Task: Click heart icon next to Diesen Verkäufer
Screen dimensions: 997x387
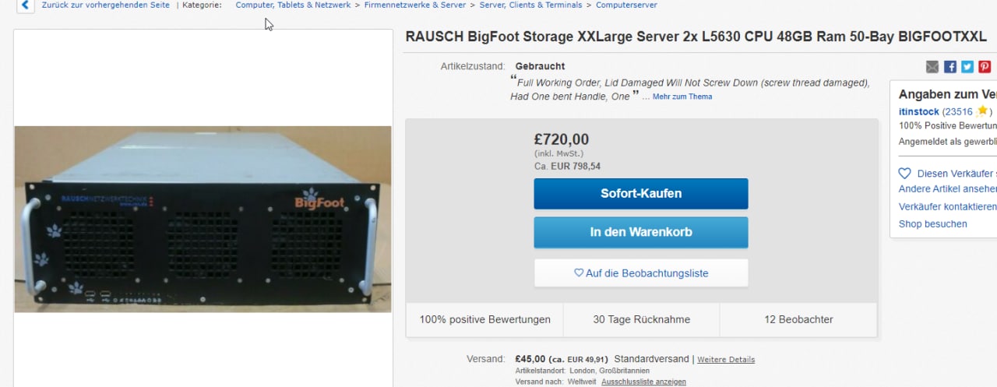Action: pos(904,174)
